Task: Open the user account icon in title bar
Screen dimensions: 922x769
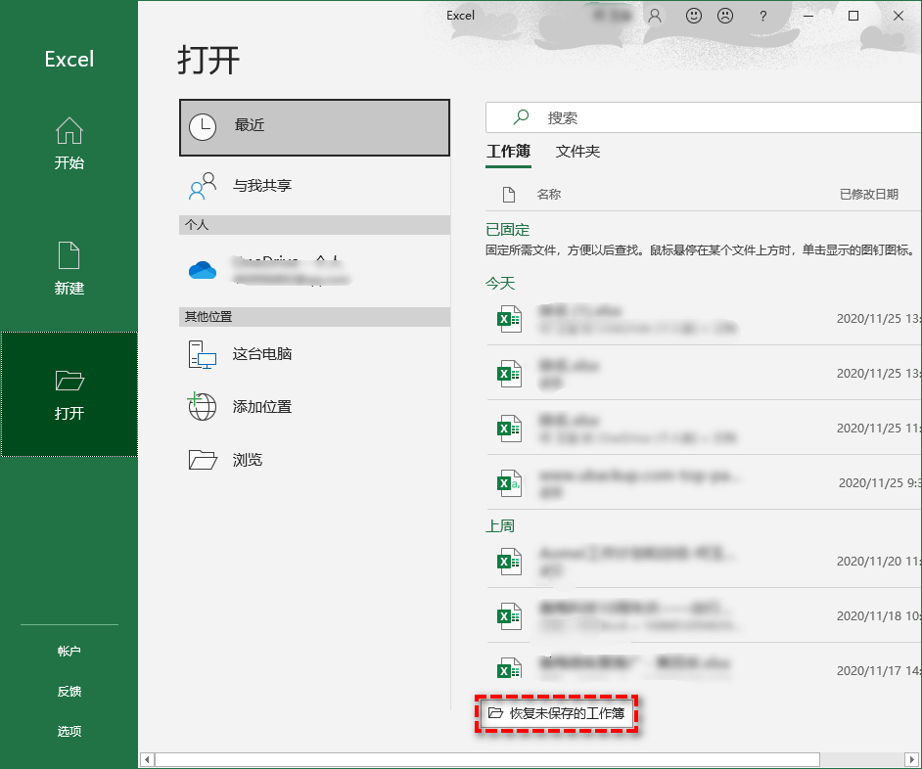Action: (x=655, y=16)
